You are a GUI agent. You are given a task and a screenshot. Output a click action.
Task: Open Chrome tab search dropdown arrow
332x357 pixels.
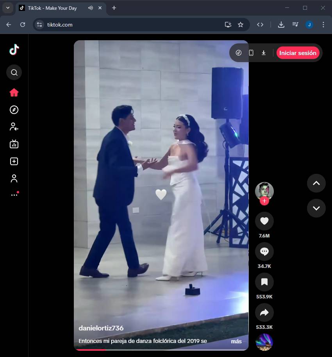7,8
